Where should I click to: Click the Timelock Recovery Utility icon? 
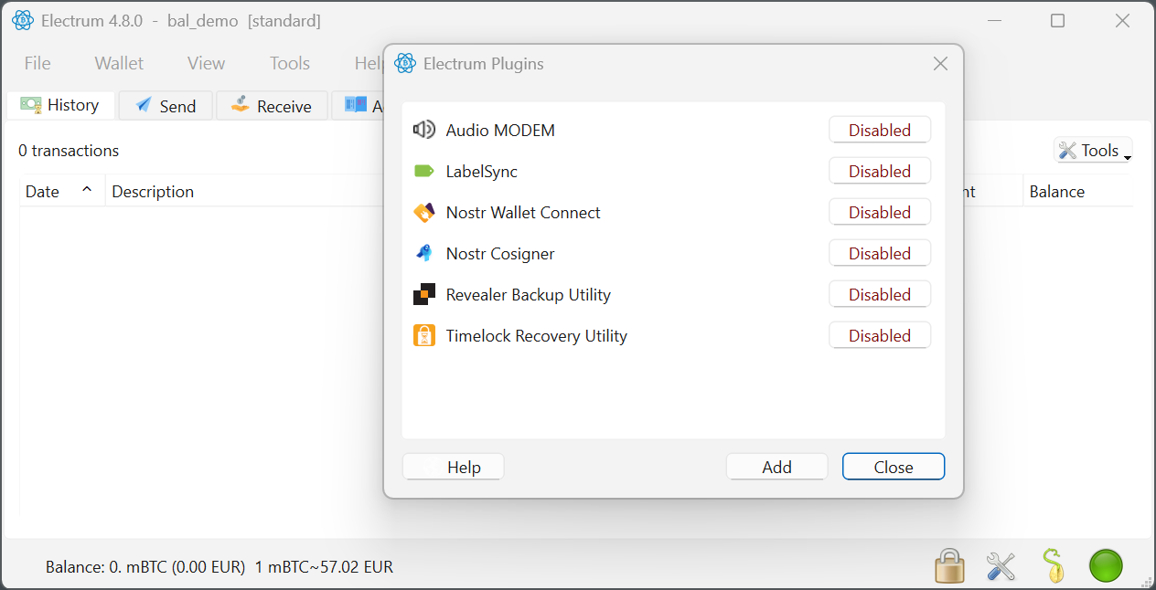pos(424,336)
